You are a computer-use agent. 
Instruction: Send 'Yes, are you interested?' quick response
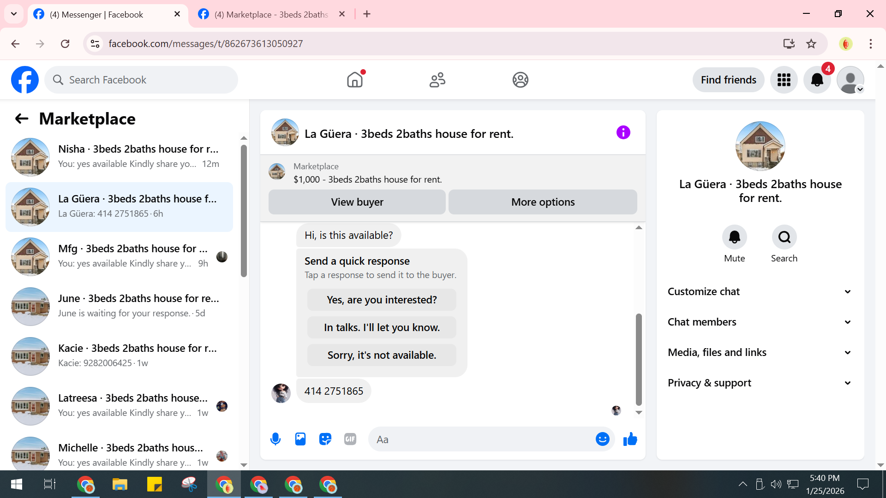(382, 300)
